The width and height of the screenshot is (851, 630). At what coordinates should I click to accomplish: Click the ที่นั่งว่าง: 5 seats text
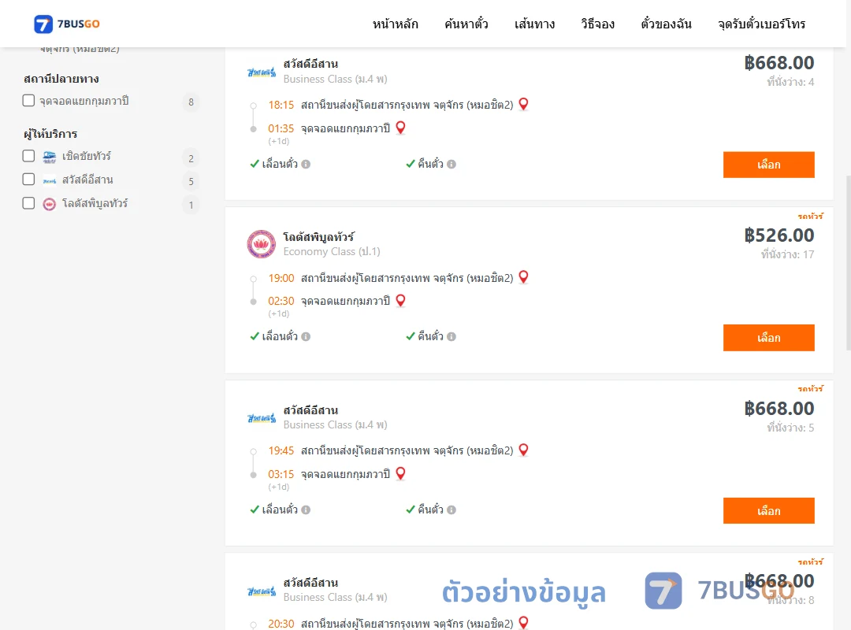pyautogui.click(x=790, y=428)
